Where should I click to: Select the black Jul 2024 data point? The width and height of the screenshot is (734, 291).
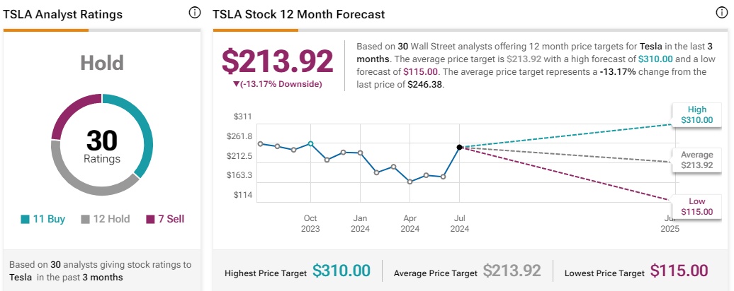pos(459,147)
